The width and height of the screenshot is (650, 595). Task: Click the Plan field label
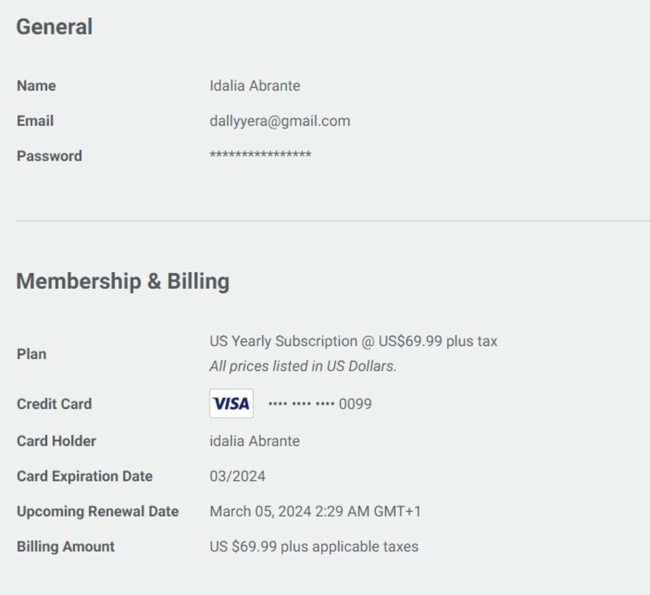pos(32,355)
